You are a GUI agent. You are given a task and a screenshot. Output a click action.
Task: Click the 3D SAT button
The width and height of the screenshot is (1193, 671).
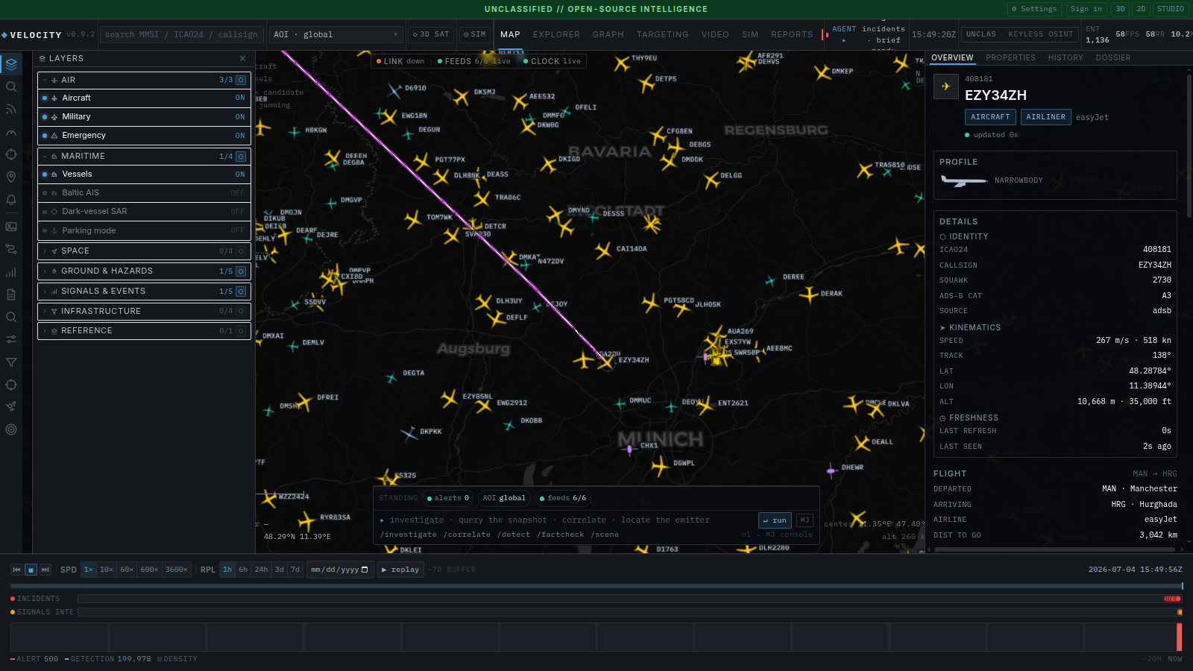pyautogui.click(x=431, y=34)
